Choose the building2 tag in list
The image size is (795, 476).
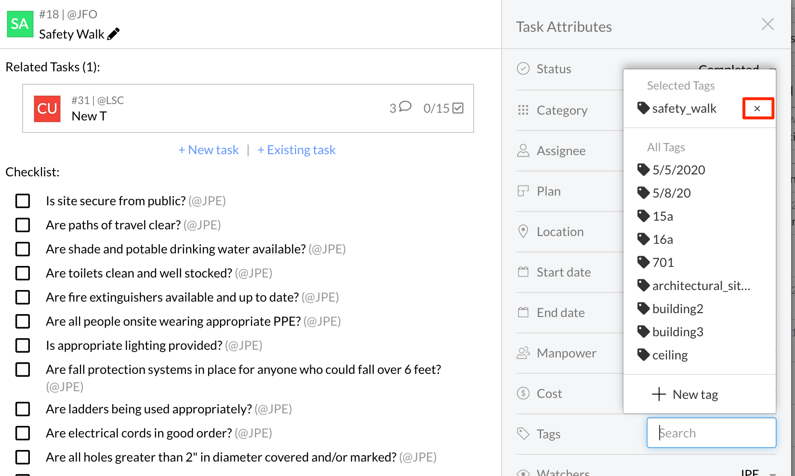coord(677,309)
